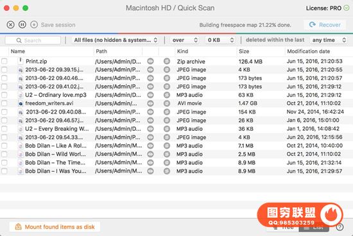Pause the running scan
Image resolution: width=353 pixels, height=236 pixels.
22,24
